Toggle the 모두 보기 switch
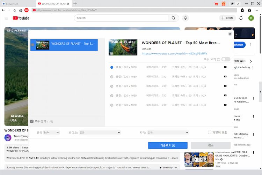262x175 pixels. coord(225,59)
